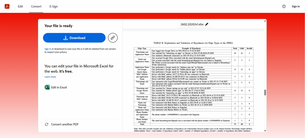Click the Excel app icon

click(47, 87)
